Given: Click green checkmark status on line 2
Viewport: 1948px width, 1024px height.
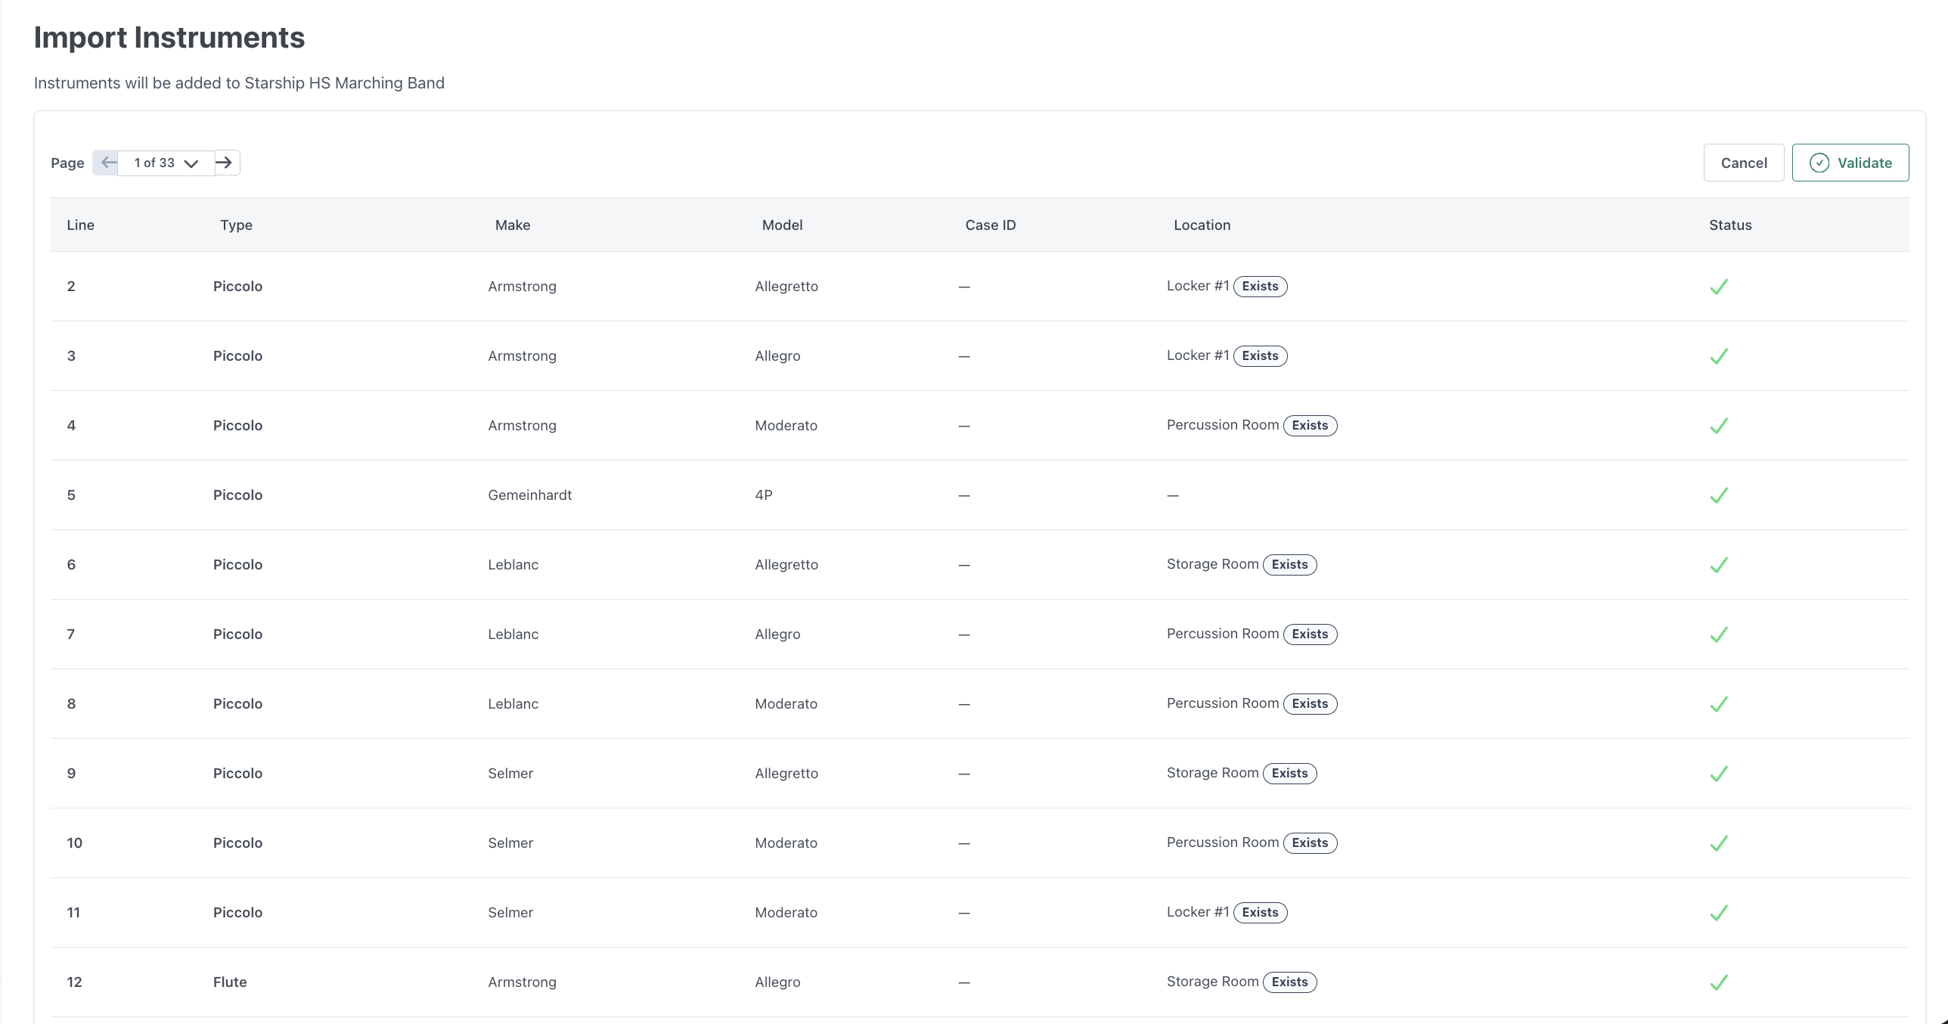Looking at the screenshot, I should (1718, 287).
